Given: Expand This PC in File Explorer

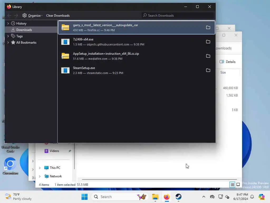Looking at the screenshot, I should click(40, 168).
